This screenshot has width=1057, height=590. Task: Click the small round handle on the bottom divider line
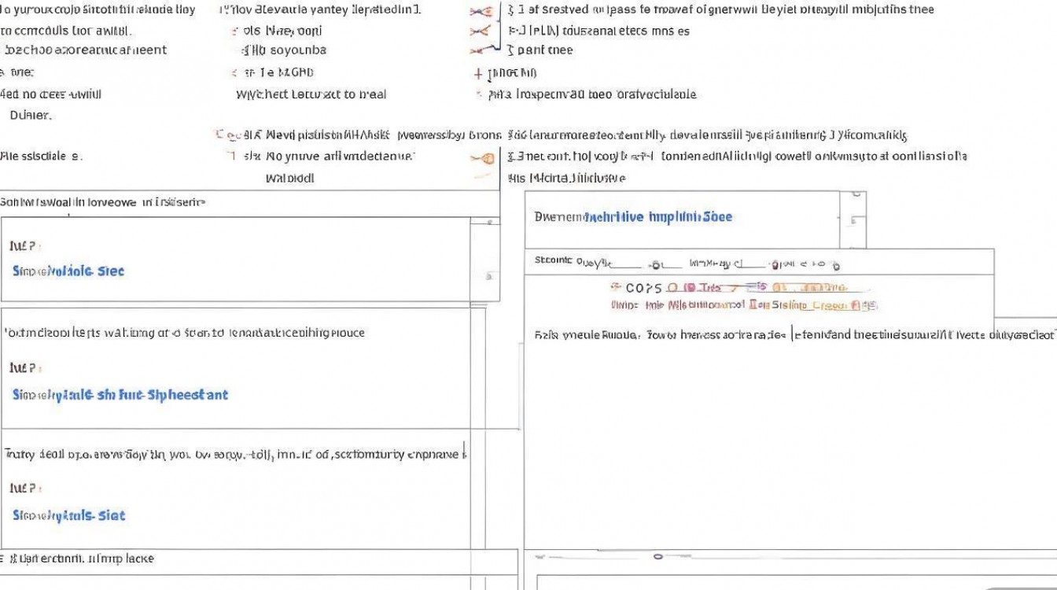657,557
